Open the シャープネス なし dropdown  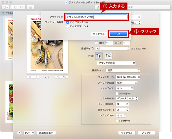125,88
